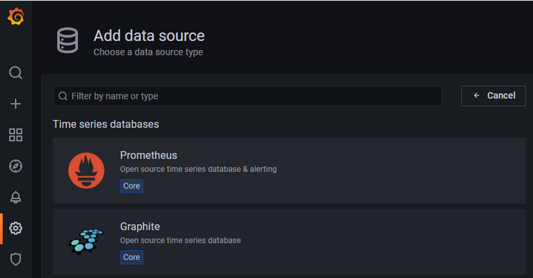The width and height of the screenshot is (533, 278).
Task: Click the Grafana logo home icon
Action: coord(16,17)
